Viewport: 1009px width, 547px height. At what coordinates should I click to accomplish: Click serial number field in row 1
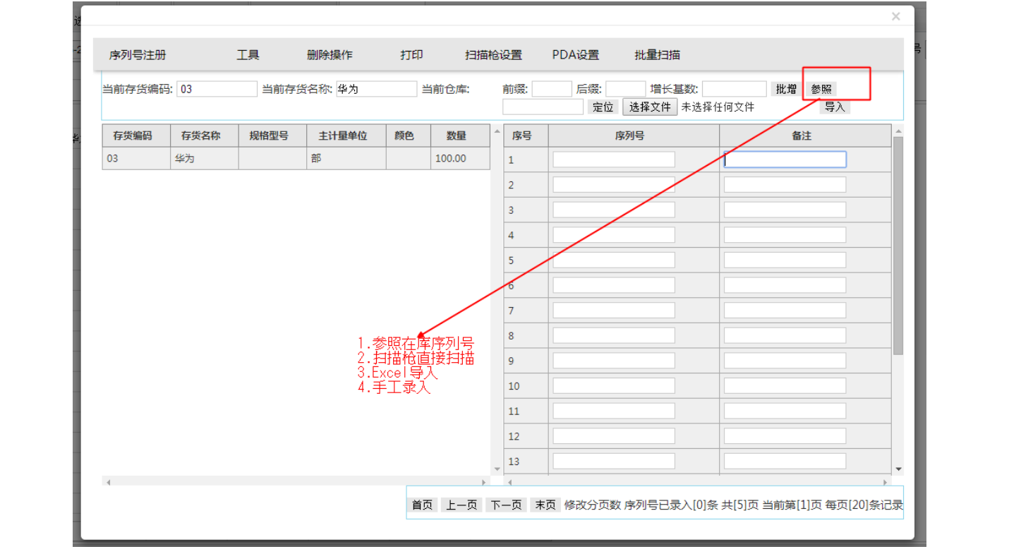click(613, 160)
